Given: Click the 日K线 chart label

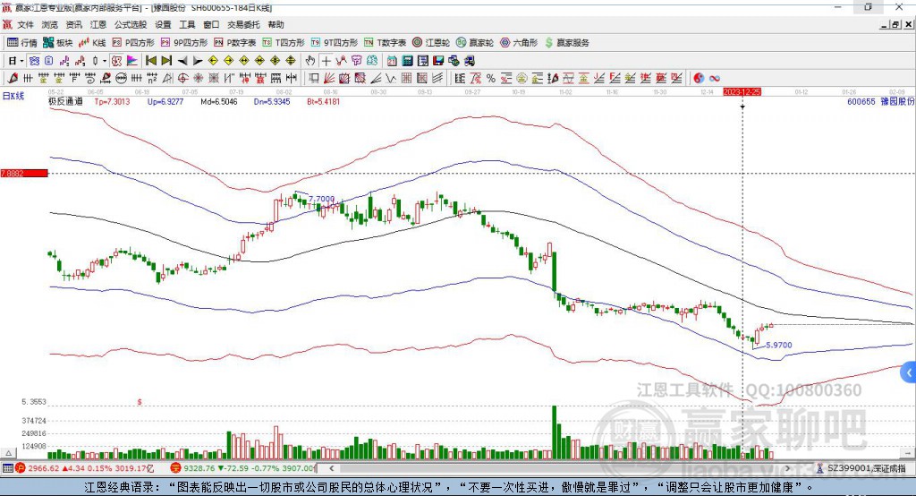Looking at the screenshot, I should tap(13, 96).
